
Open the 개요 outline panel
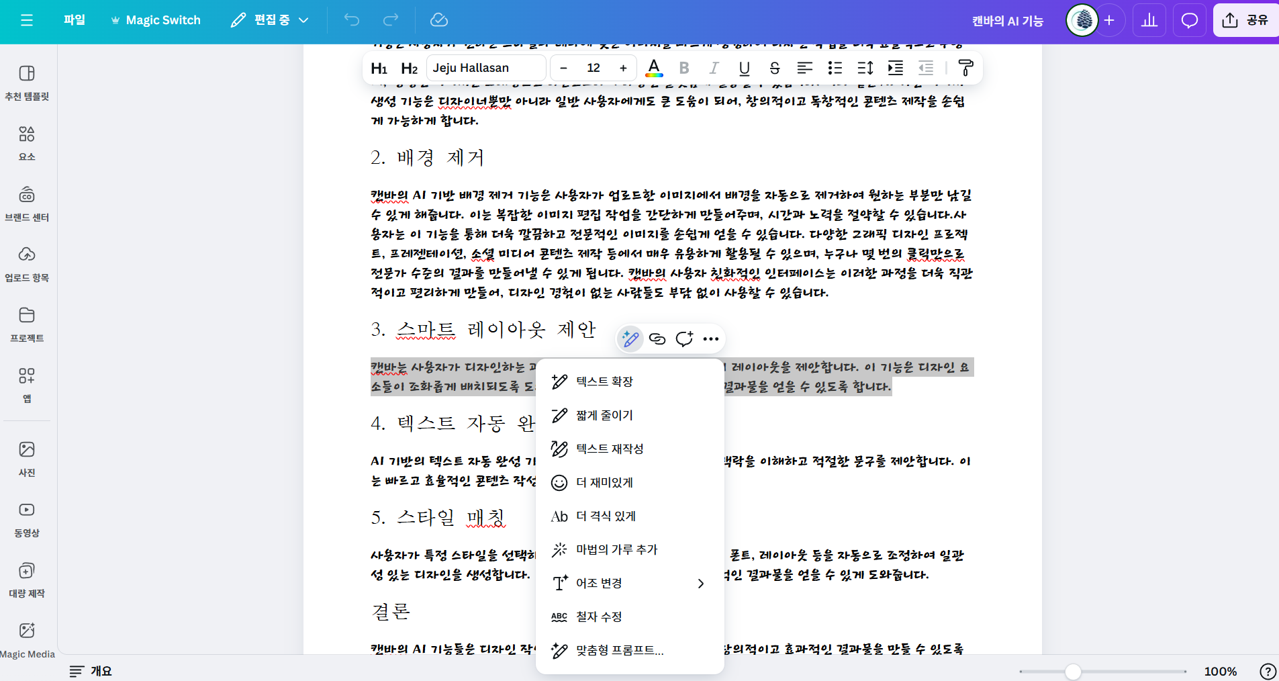point(91,671)
